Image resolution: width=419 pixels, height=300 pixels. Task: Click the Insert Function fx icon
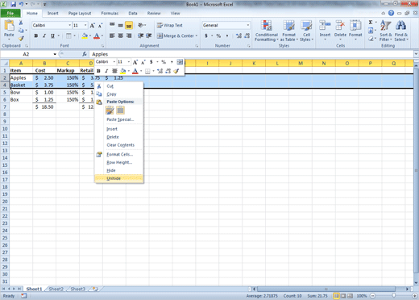tap(85, 54)
